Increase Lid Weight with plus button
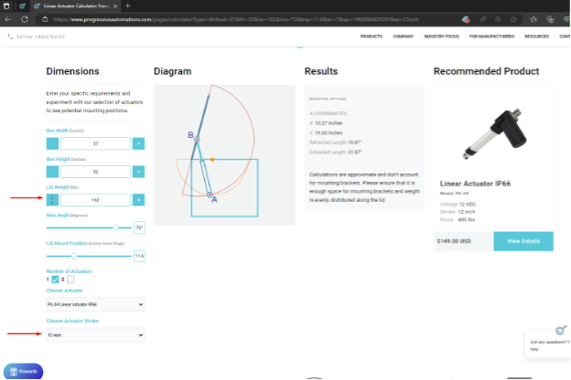This screenshot has height=380, width=571. pos(138,200)
